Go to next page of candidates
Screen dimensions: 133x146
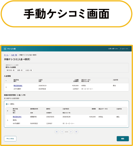[x=71, y=132]
